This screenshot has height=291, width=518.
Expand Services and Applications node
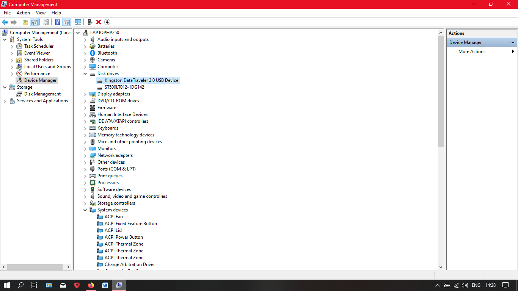coord(5,101)
